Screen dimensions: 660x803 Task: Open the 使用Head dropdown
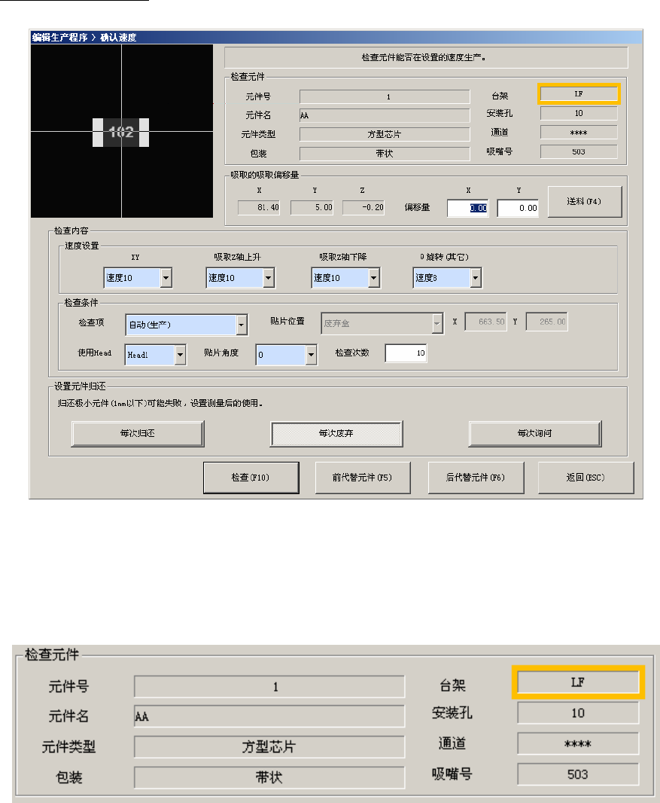pyautogui.click(x=180, y=355)
